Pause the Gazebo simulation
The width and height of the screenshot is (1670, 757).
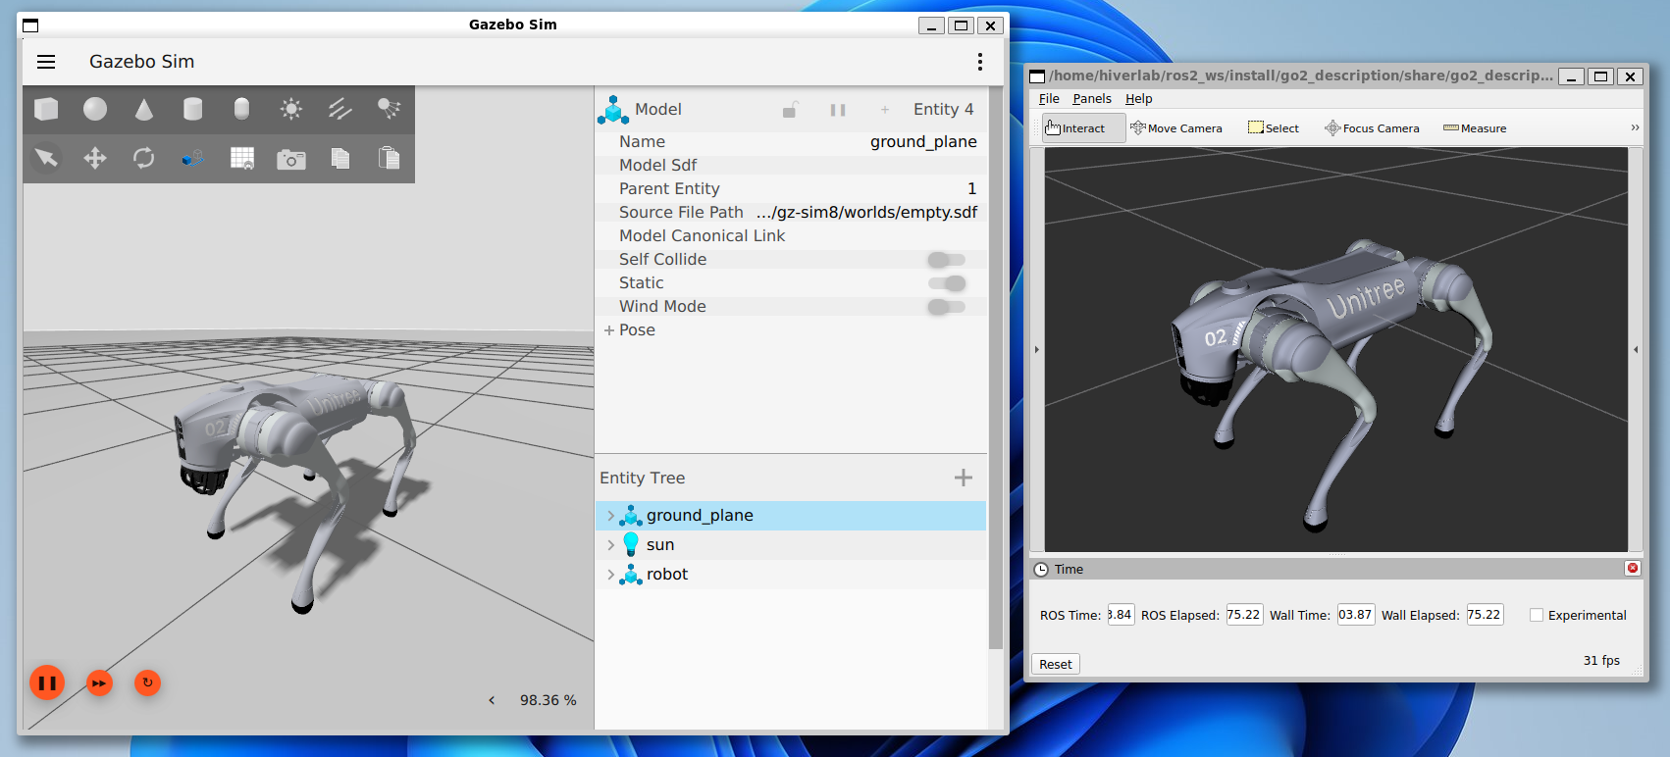pos(47,682)
